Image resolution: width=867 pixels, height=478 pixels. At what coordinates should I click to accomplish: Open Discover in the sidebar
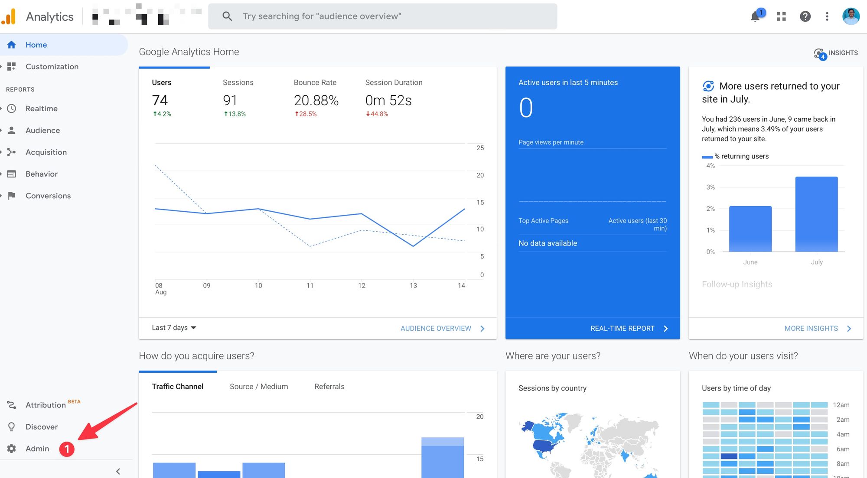(42, 426)
